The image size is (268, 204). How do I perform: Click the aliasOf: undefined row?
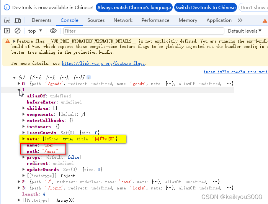pos(49,96)
